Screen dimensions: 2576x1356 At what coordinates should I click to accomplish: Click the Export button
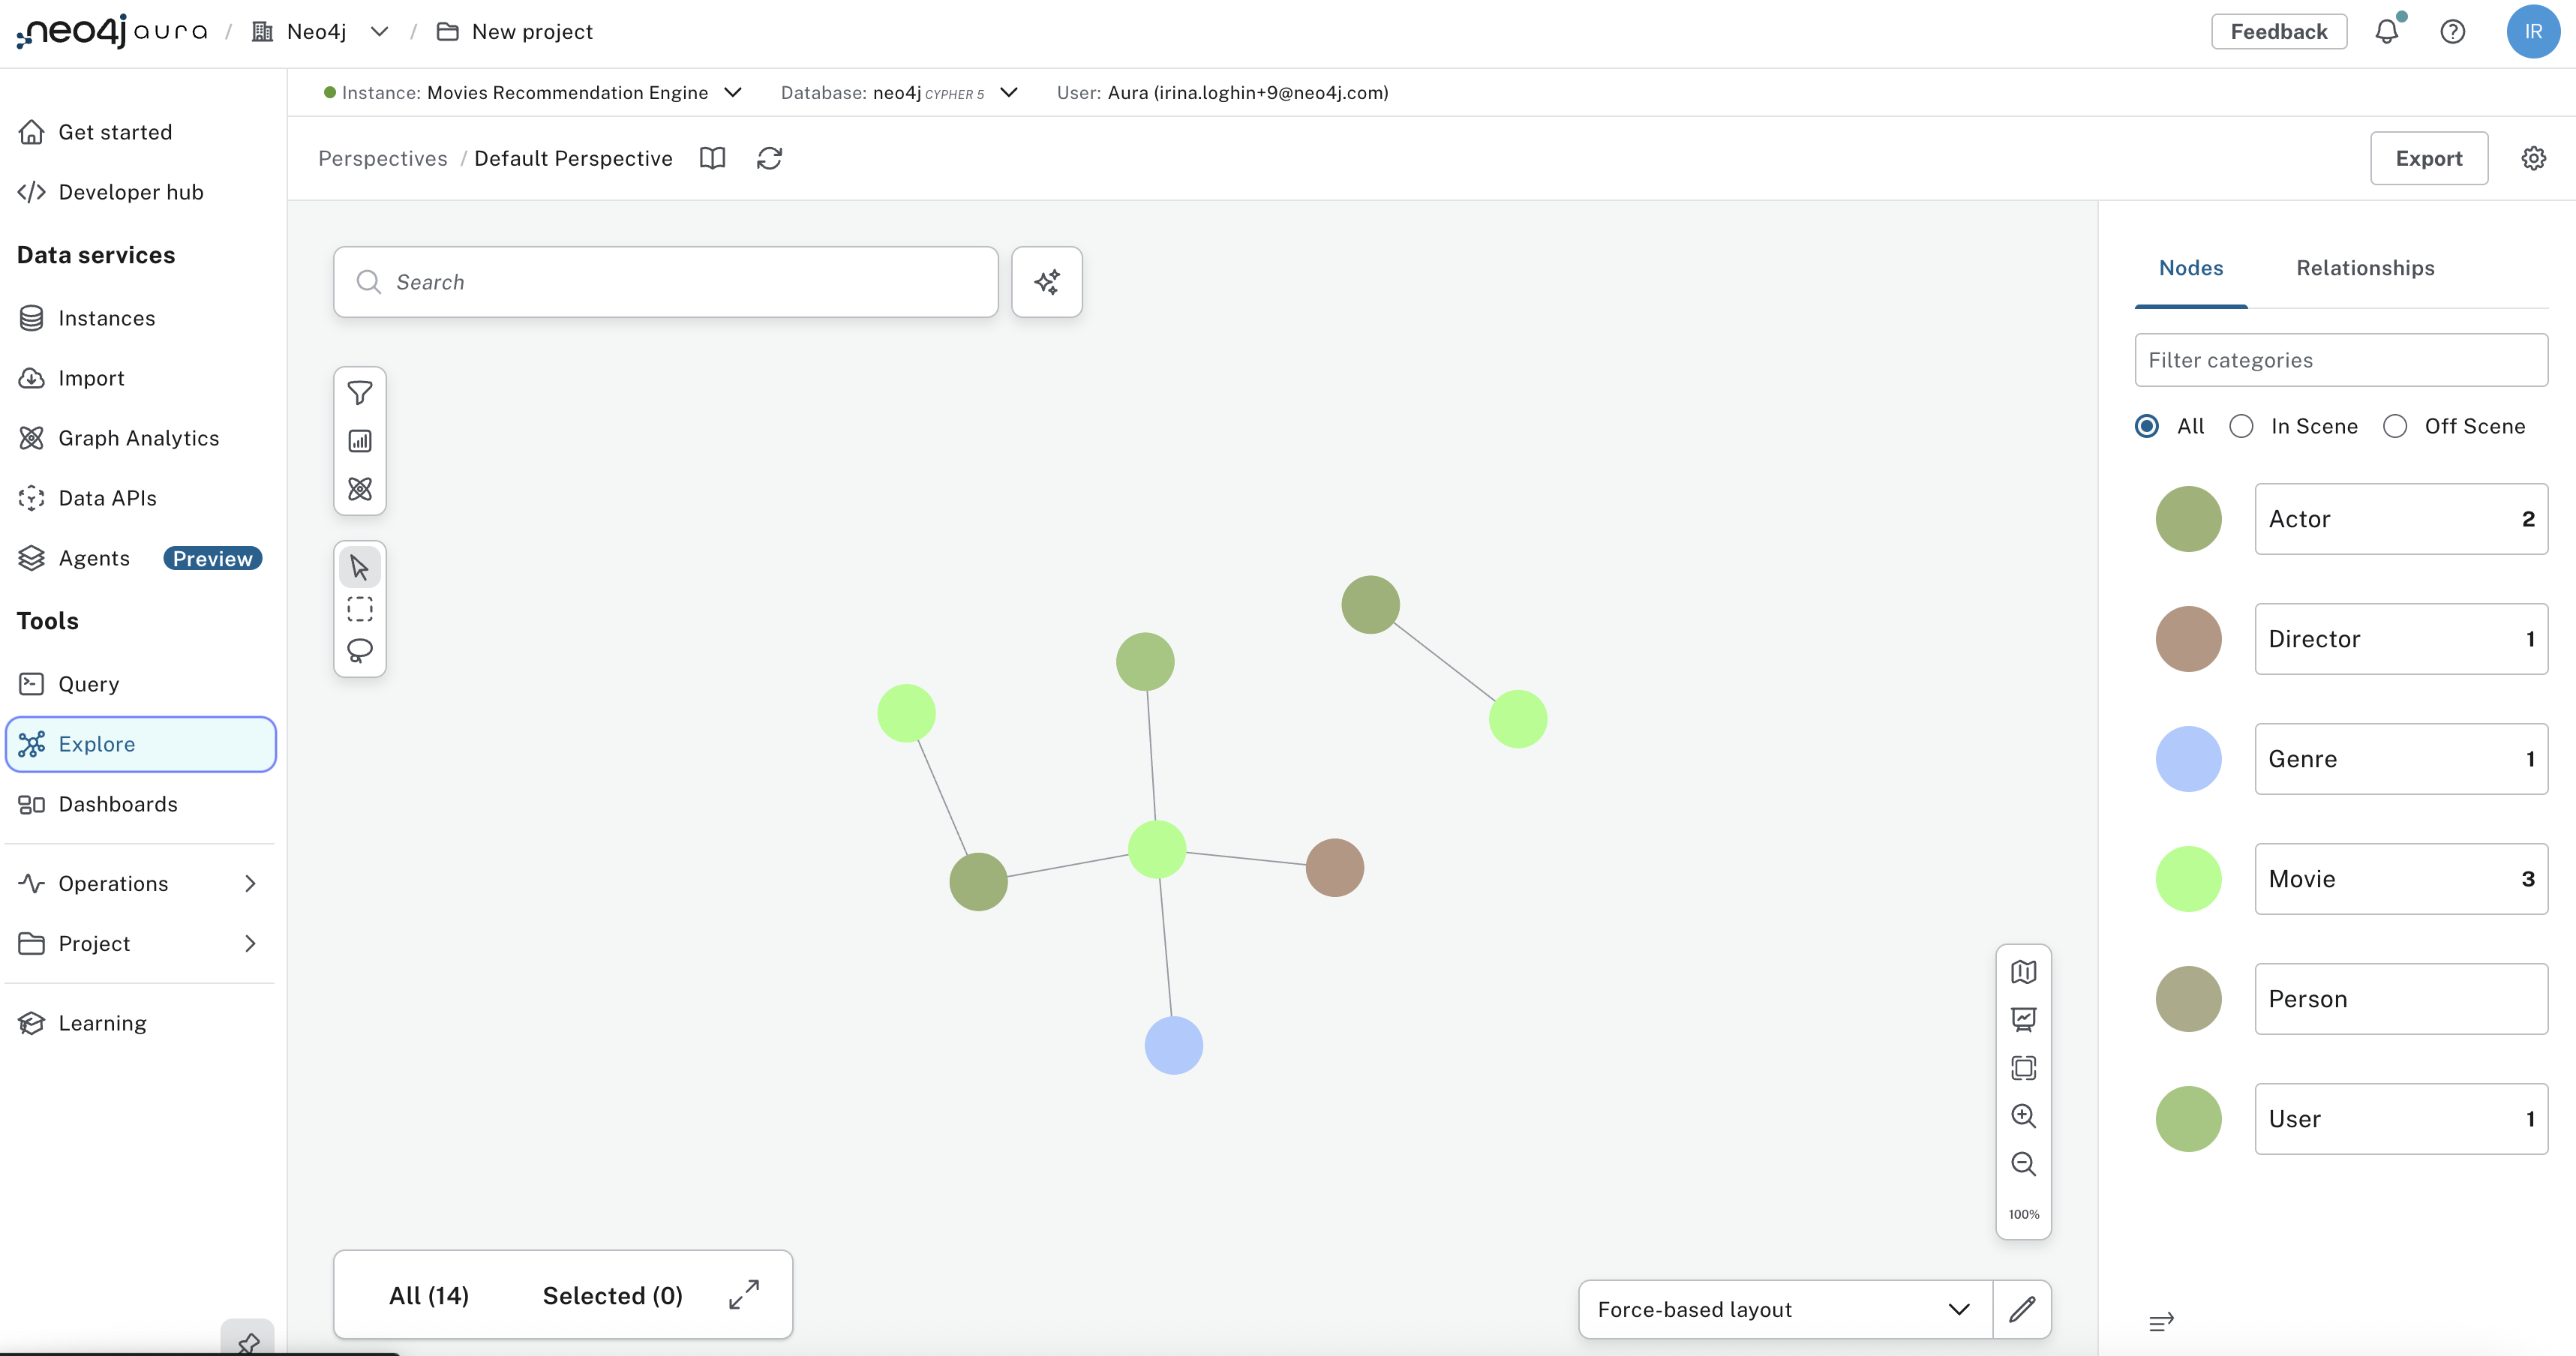coord(2429,158)
